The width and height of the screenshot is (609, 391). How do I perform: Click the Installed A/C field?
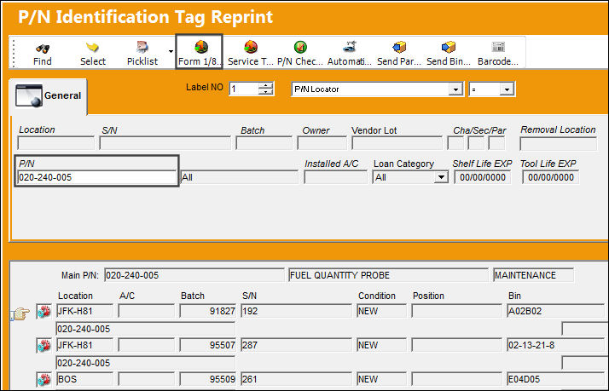pyautogui.click(x=335, y=177)
